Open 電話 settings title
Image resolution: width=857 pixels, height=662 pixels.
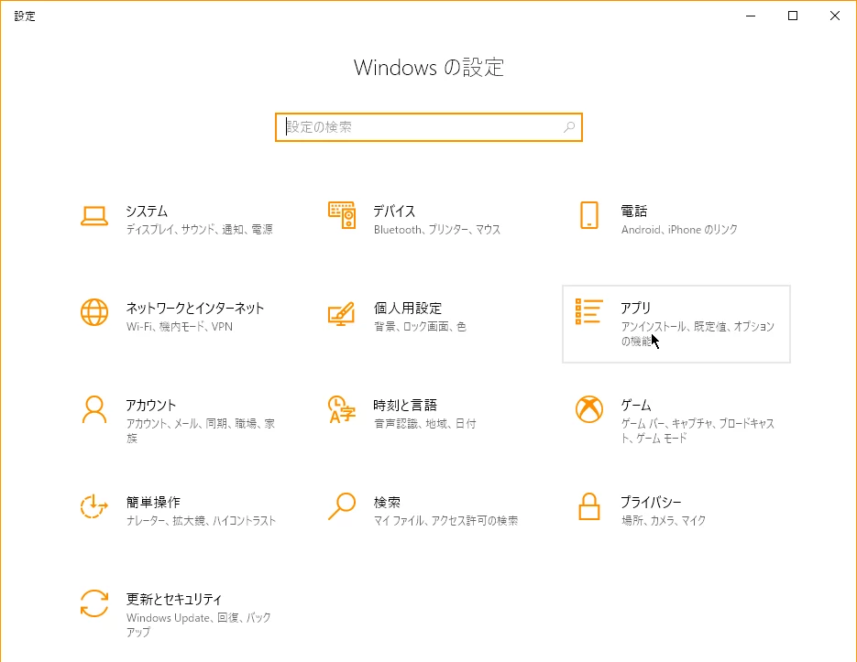tap(634, 212)
